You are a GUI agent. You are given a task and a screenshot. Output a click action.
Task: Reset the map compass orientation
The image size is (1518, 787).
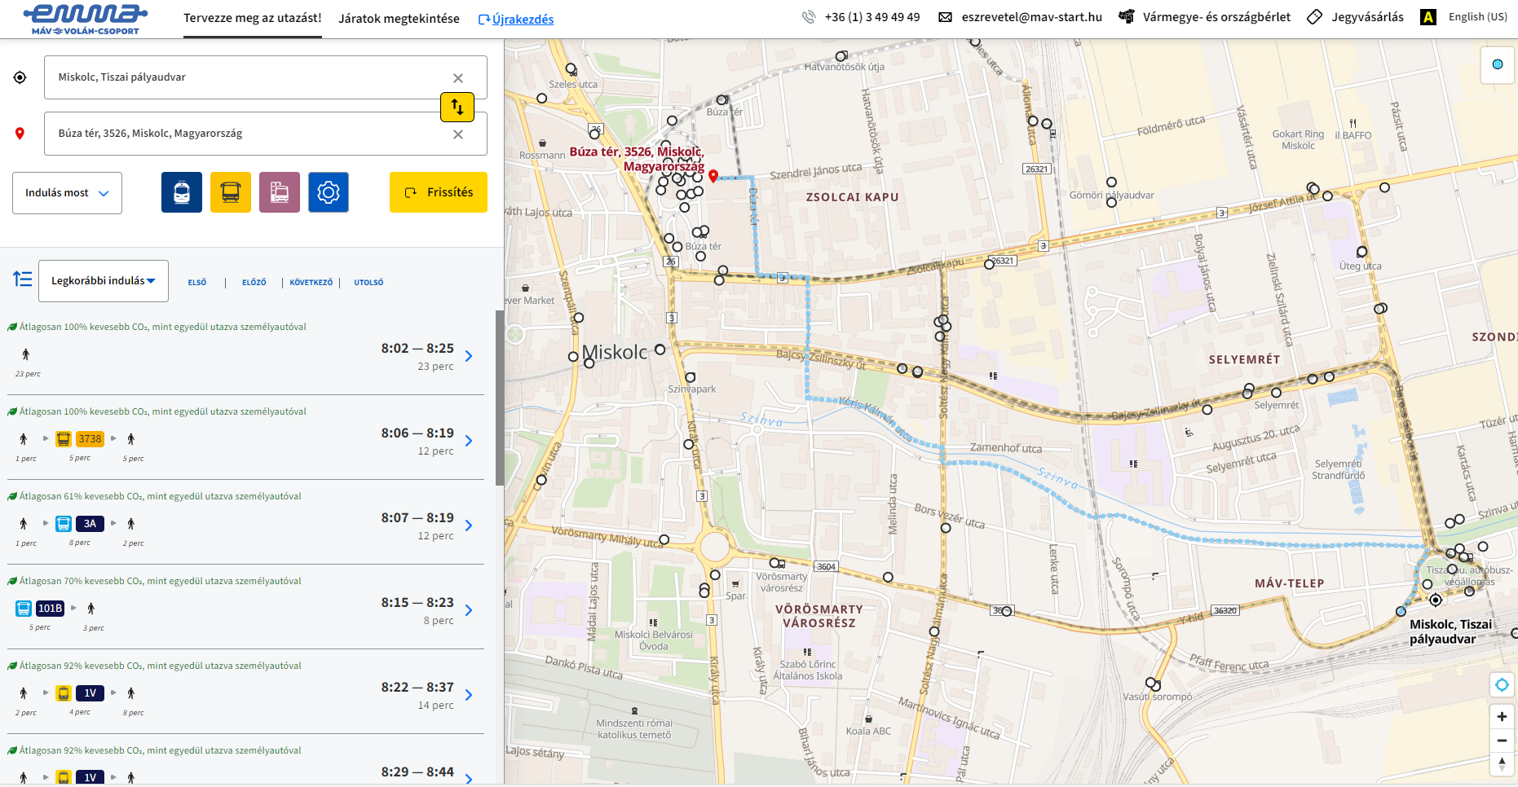(x=1502, y=764)
